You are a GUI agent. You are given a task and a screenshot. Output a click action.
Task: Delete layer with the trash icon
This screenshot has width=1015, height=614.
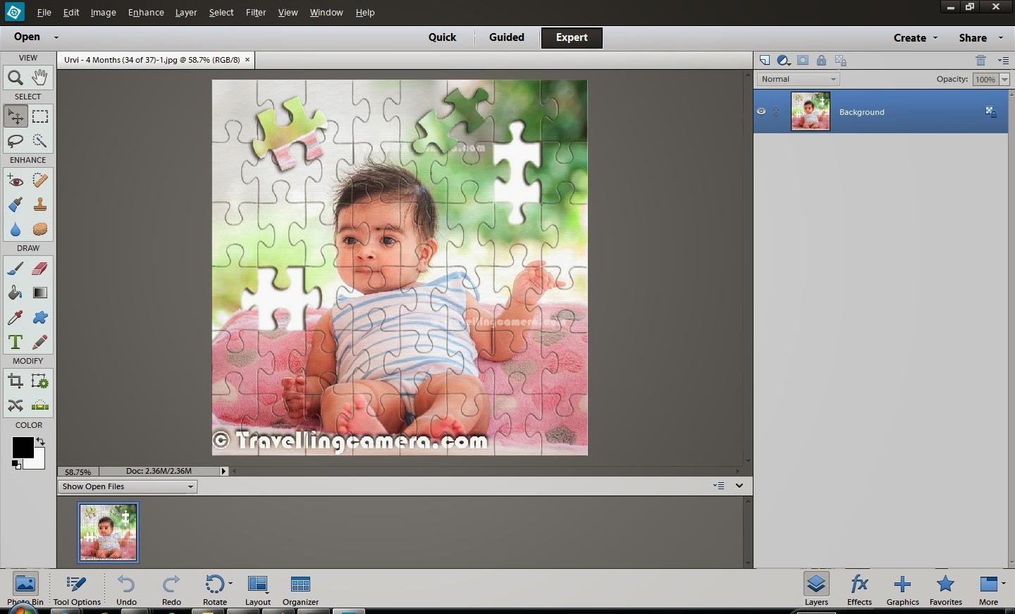coord(980,61)
